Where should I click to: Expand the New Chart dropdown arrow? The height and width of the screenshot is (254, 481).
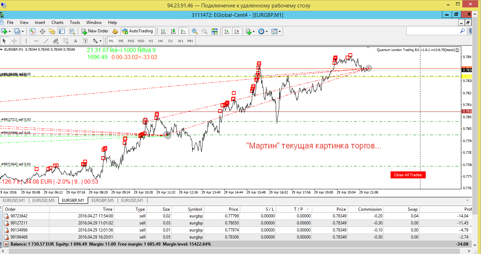(10, 31)
